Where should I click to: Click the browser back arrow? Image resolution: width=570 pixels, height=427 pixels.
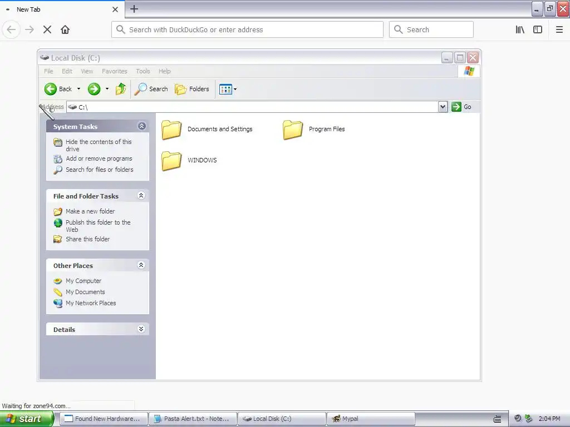(x=11, y=29)
